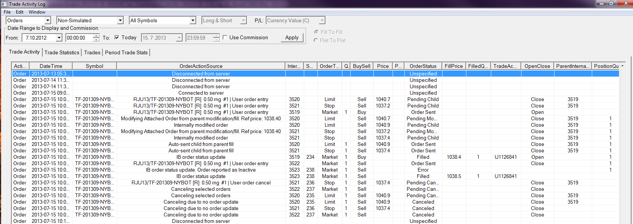
Task: Open the File menu
Action: 7,12
